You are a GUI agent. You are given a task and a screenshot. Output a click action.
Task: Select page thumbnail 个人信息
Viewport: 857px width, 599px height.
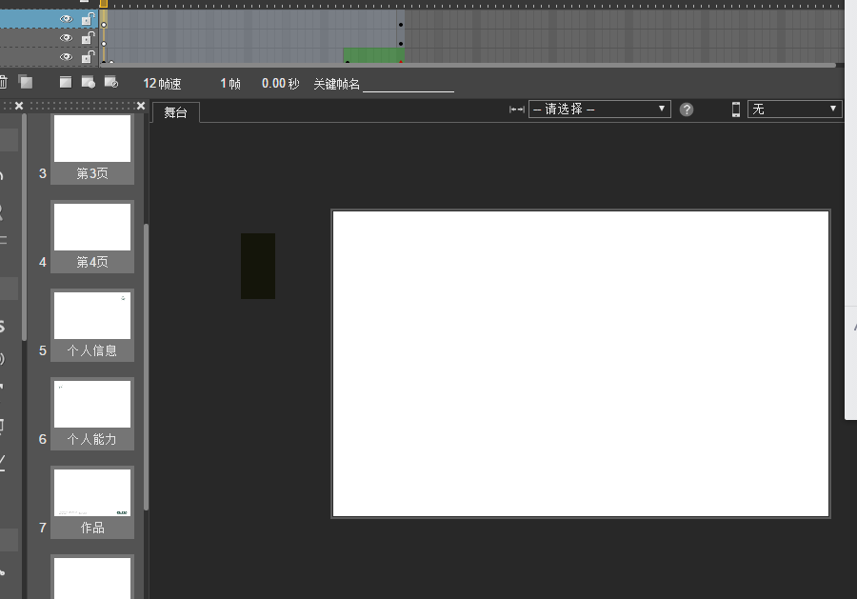[92, 325]
